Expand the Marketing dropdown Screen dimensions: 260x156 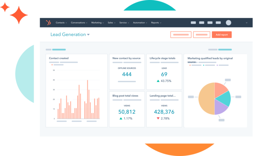click(x=97, y=23)
